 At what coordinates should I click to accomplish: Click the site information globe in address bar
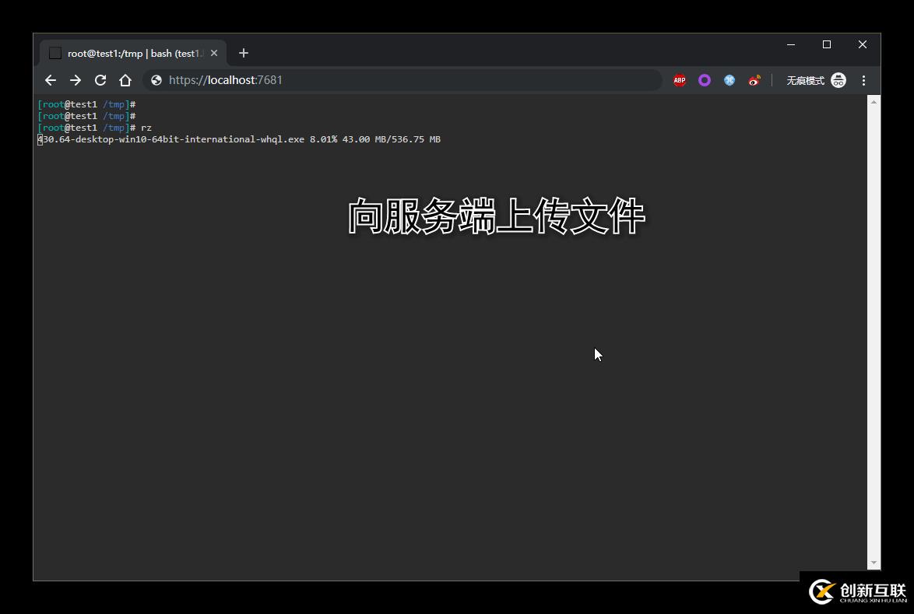point(156,79)
